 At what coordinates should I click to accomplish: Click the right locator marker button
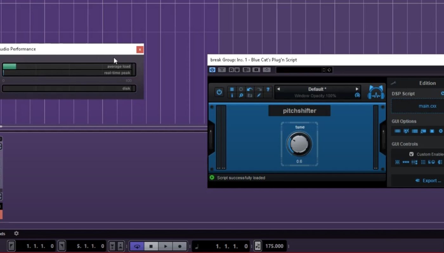click(x=62, y=246)
